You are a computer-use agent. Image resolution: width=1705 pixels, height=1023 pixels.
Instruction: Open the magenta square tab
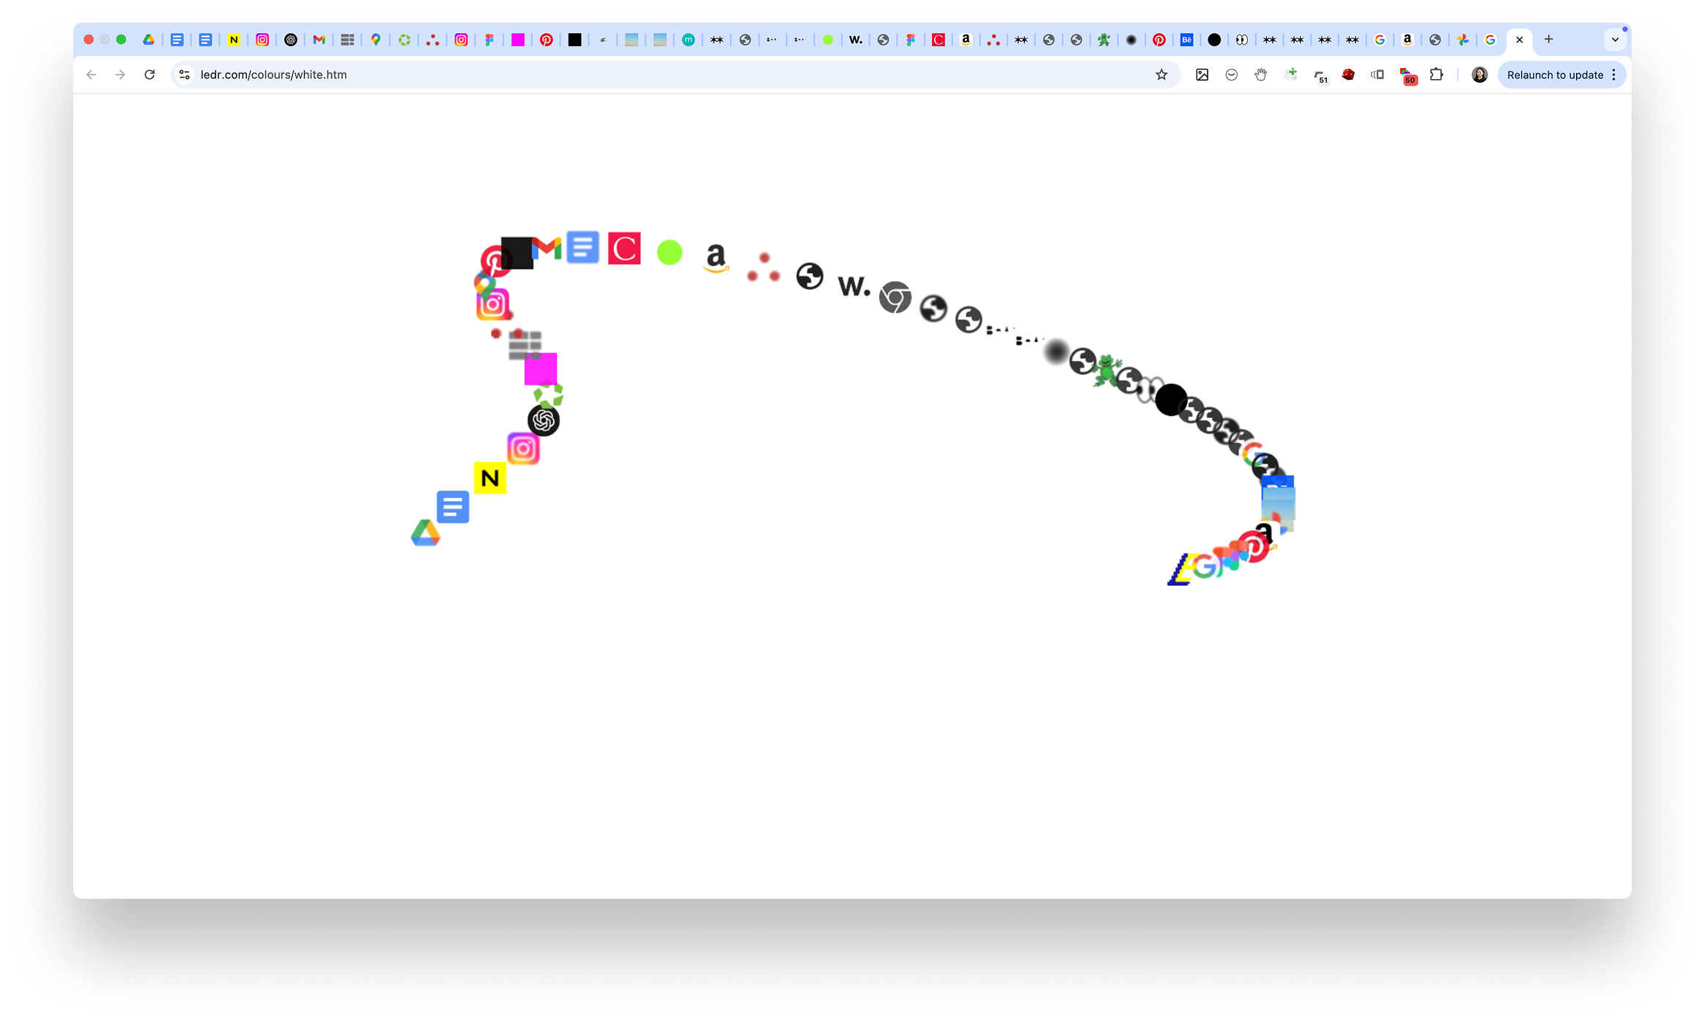point(518,40)
